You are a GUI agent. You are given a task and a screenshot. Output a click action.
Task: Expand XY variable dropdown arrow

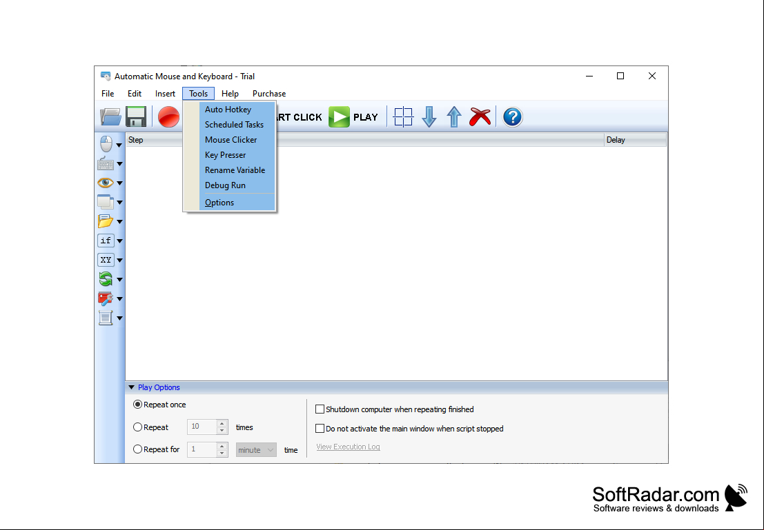point(119,261)
